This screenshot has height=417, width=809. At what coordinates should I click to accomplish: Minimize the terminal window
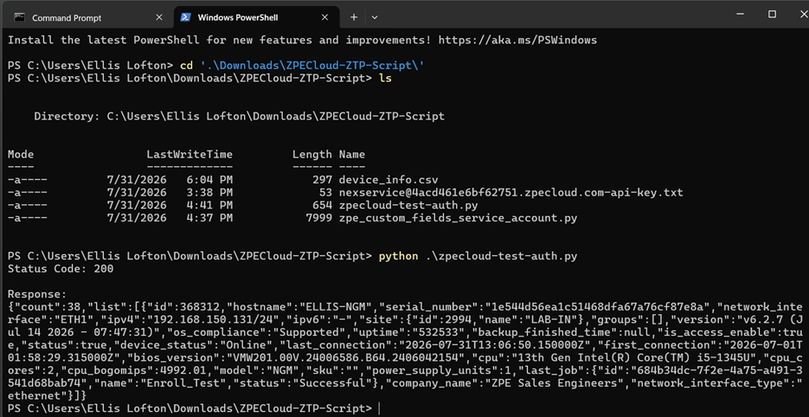(742, 15)
